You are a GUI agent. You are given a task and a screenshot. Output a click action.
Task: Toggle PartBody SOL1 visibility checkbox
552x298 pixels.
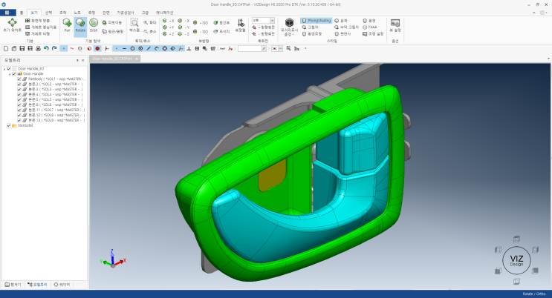click(x=19, y=79)
